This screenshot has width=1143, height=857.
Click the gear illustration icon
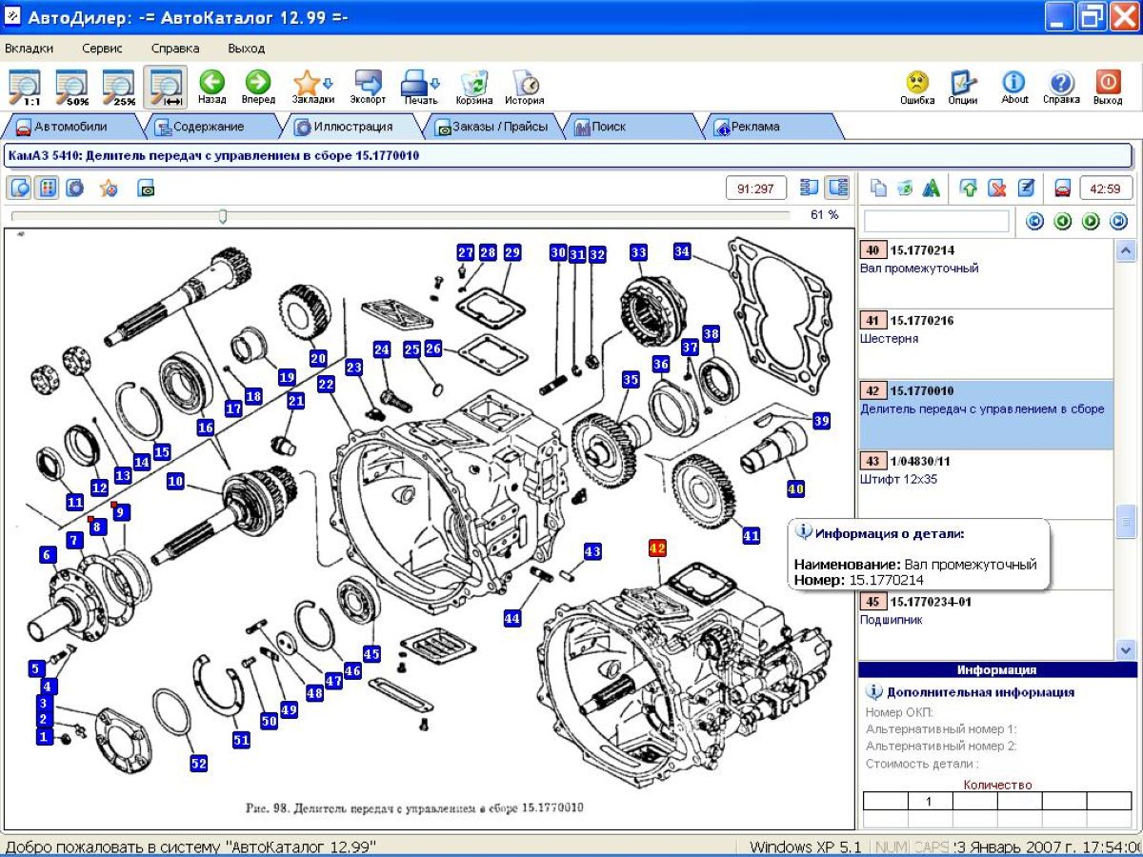tap(74, 188)
